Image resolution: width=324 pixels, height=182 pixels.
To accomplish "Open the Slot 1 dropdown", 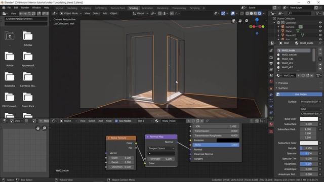I will 145,121.
